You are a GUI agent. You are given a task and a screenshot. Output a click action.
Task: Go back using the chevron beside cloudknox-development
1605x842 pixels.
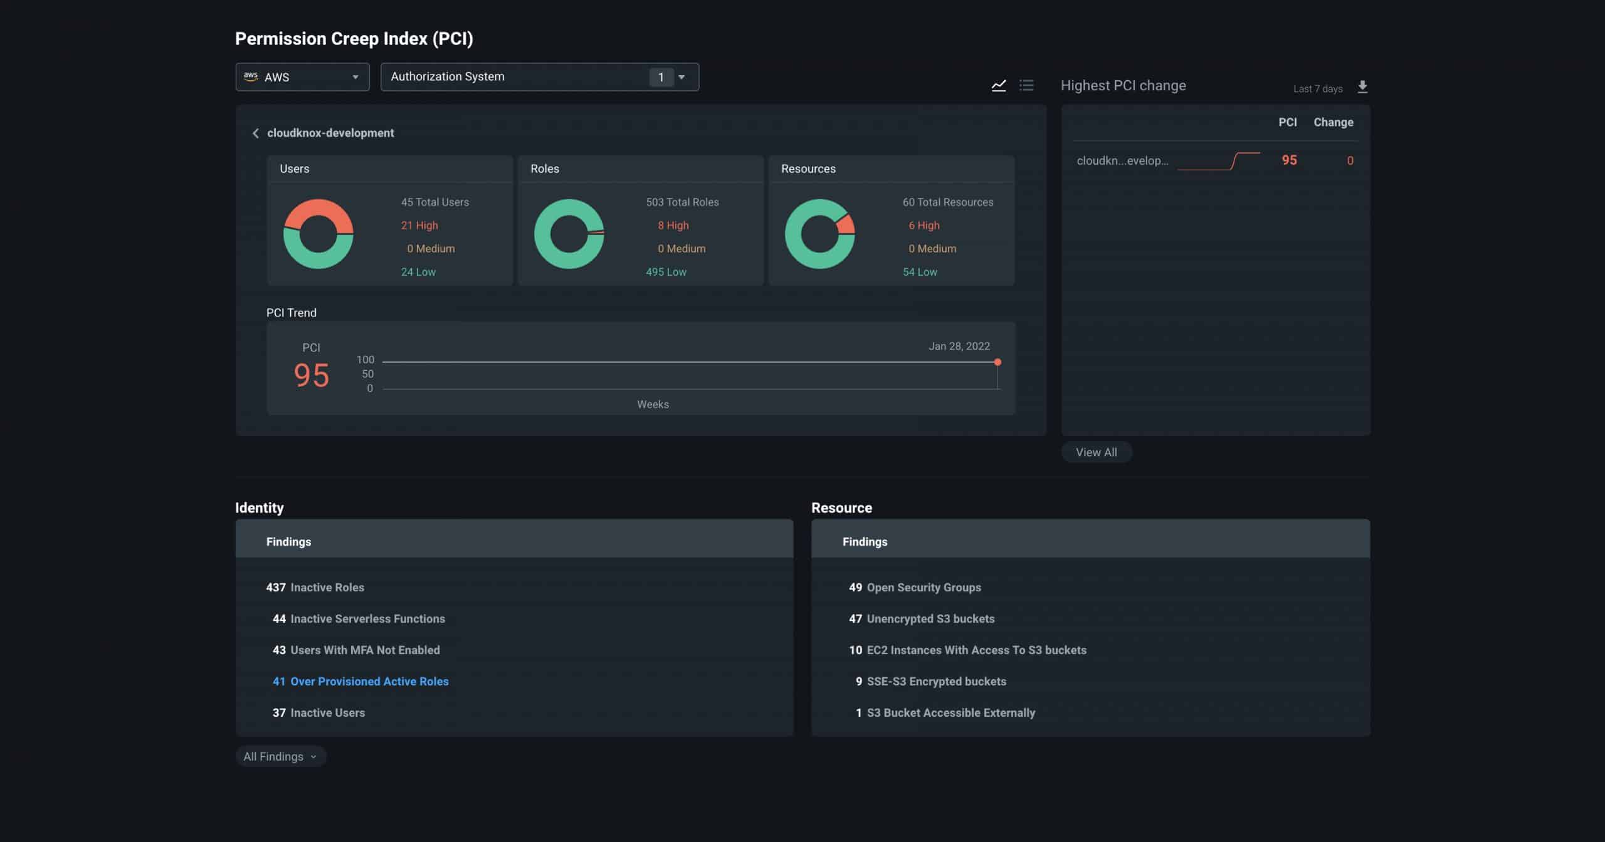(255, 133)
